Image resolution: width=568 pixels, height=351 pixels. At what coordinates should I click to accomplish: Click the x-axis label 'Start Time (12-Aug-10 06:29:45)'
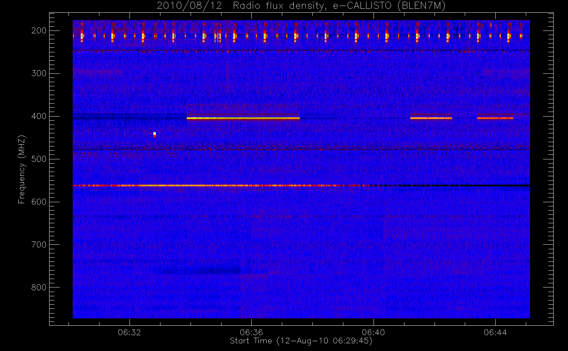pos(301,341)
